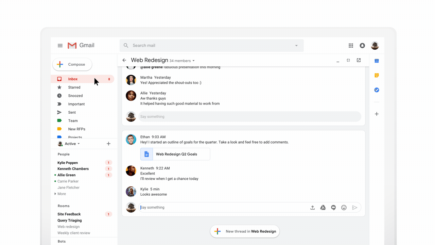The height and width of the screenshot is (245, 435).
Task: Open Google Calendar side panel icon
Action: pyautogui.click(x=377, y=61)
